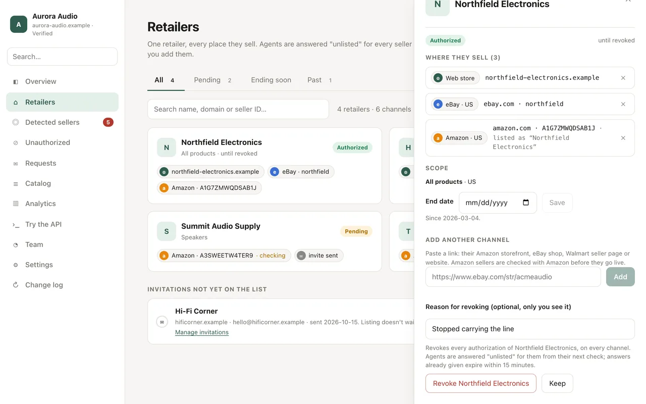Click the Detected sellers count badge 5
This screenshot has width=646, height=404.
pos(108,122)
